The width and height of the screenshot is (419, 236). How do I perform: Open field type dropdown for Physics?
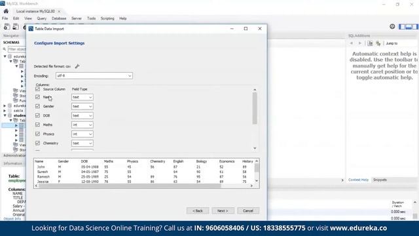(x=82, y=134)
